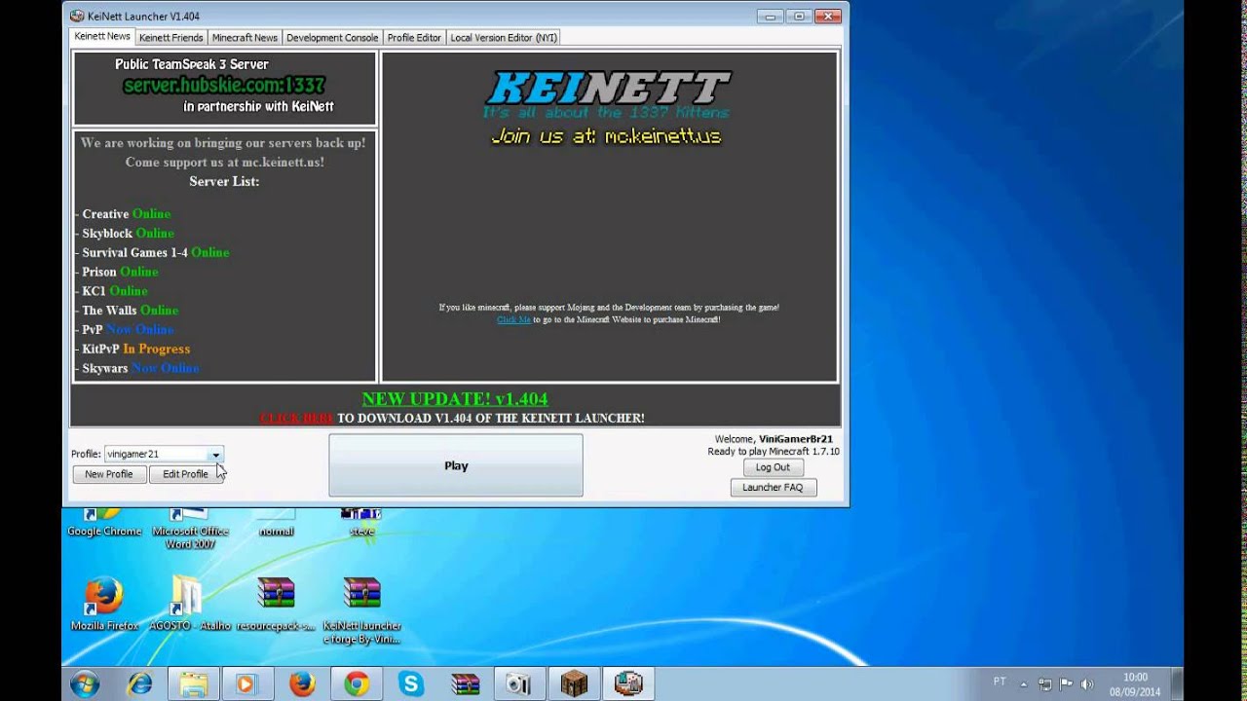Show hidden system tray icons
The height and width of the screenshot is (701, 1247).
(1025, 684)
